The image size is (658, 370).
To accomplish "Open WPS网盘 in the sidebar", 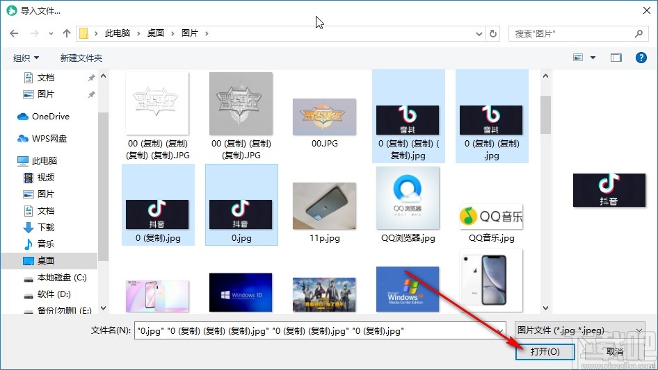I will coord(42,139).
